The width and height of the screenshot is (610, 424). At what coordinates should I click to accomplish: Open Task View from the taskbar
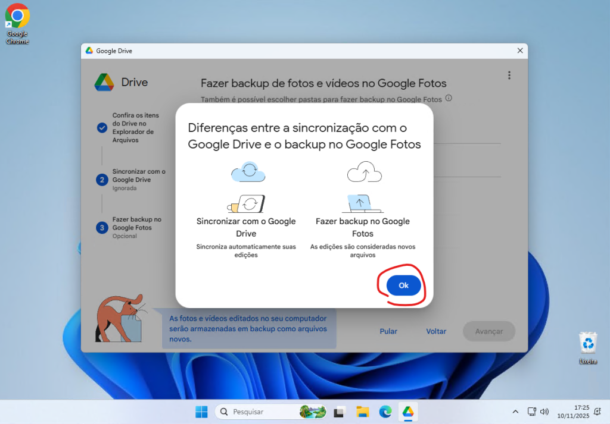click(x=340, y=412)
